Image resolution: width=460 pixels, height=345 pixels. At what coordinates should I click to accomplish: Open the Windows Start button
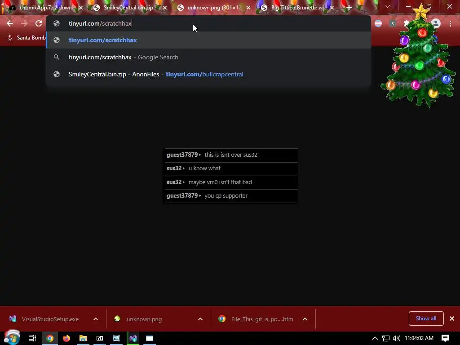pyautogui.click(x=12, y=338)
